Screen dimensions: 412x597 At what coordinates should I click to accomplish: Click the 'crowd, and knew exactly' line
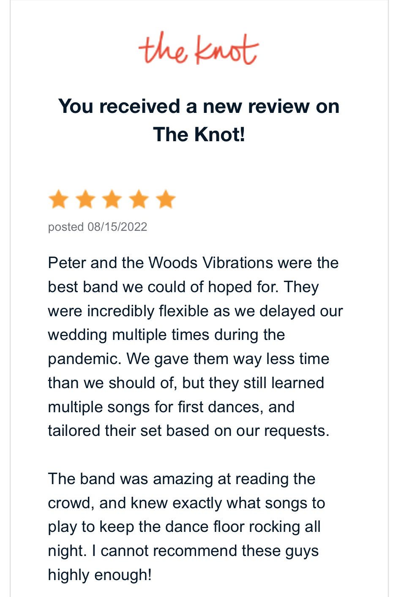click(x=186, y=503)
